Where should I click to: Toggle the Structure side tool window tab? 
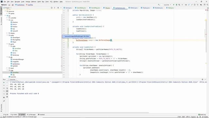click(x=1, y=21)
